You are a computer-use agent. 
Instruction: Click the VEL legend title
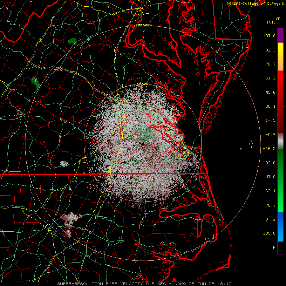coord(279,19)
